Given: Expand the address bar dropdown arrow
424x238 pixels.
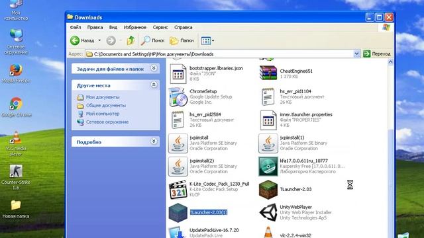Looking at the screenshot, I should 356,54.
